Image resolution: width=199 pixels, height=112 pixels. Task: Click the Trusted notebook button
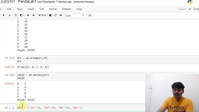182,9
